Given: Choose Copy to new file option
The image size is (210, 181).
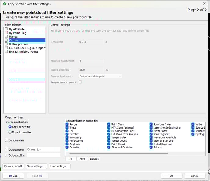Looking at the screenshot, I should 10,127.
